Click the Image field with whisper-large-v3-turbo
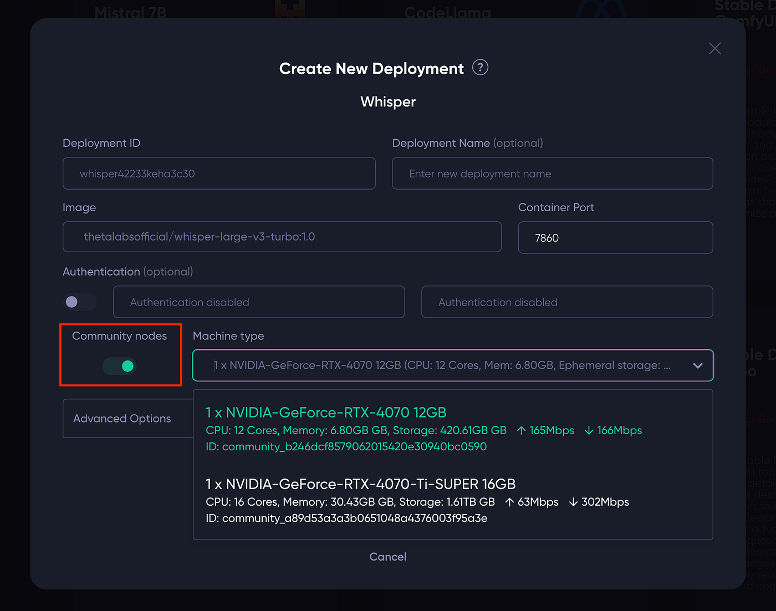Viewport: 776px width, 611px height. click(282, 237)
